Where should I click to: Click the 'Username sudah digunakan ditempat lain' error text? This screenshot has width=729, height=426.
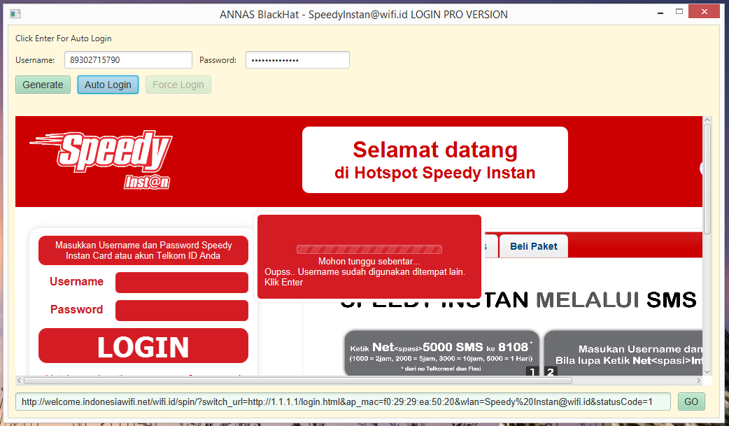(381, 271)
